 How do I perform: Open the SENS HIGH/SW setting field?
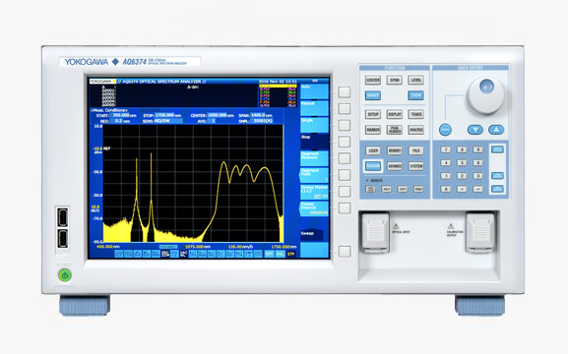(x=167, y=121)
